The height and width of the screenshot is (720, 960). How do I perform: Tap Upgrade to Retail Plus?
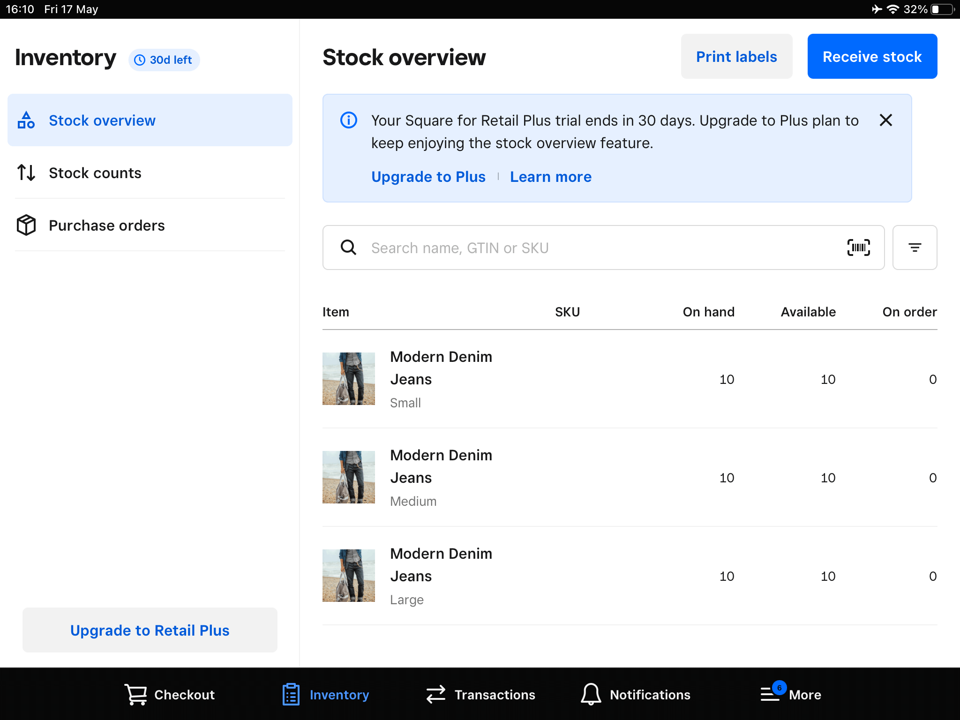tap(150, 630)
